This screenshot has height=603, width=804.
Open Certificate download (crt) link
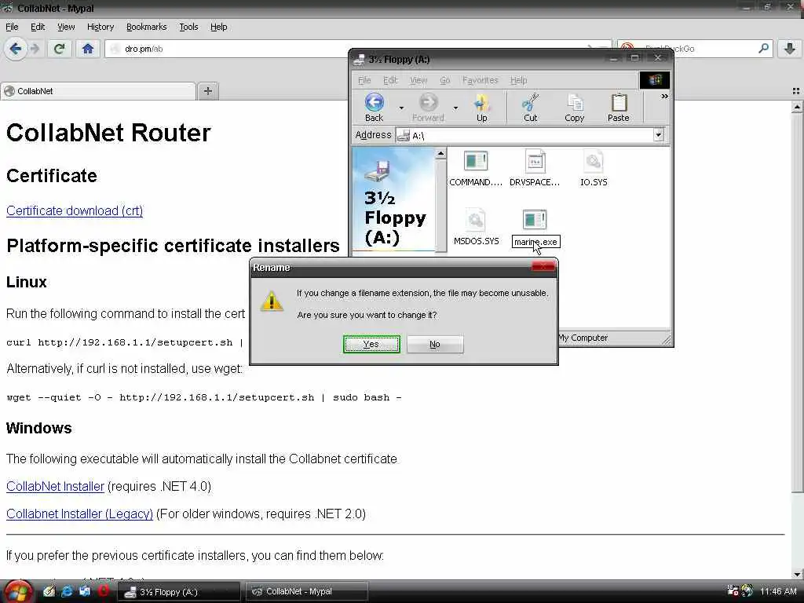pos(75,210)
